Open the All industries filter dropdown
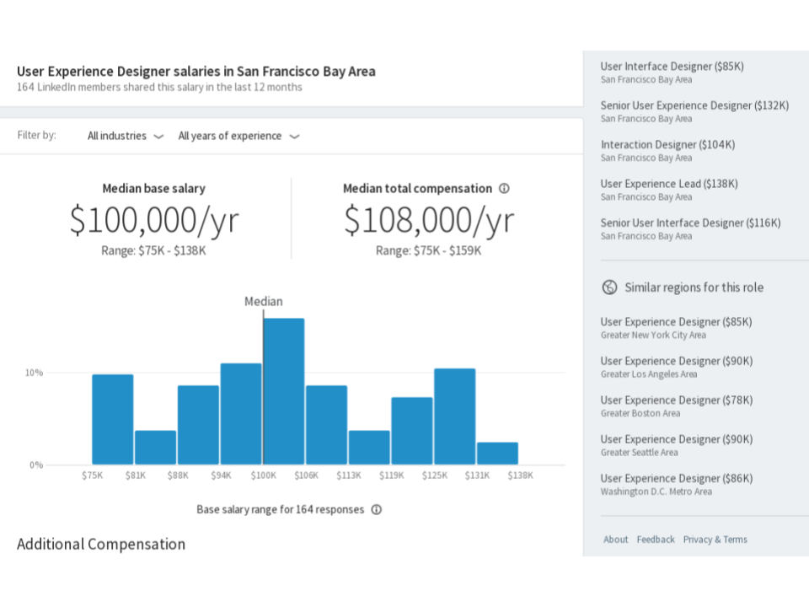Screen dimensions: 809x607 click(126, 136)
